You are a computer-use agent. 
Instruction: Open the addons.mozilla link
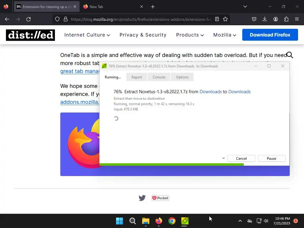[x=80, y=102]
